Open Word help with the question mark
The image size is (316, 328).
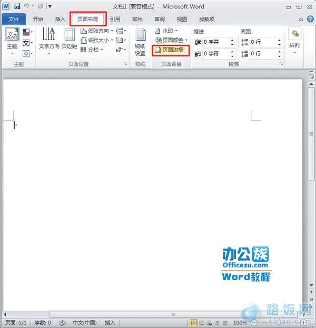(x=310, y=19)
